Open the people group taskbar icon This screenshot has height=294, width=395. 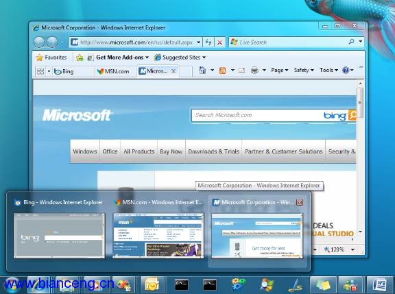coord(350,284)
